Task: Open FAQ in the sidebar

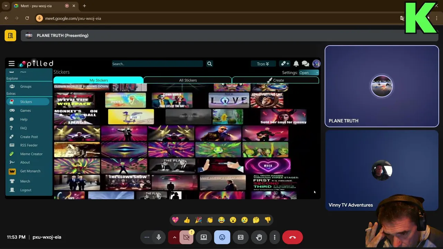Action: tap(23, 128)
